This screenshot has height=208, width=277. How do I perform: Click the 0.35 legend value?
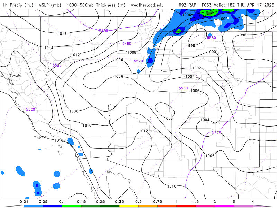point(119,202)
